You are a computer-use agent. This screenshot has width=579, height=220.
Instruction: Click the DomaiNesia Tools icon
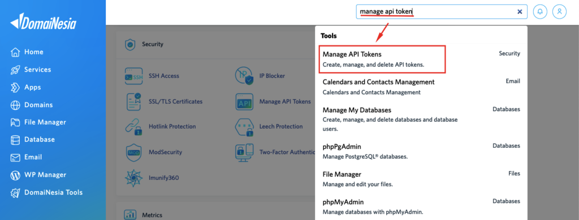(x=15, y=193)
